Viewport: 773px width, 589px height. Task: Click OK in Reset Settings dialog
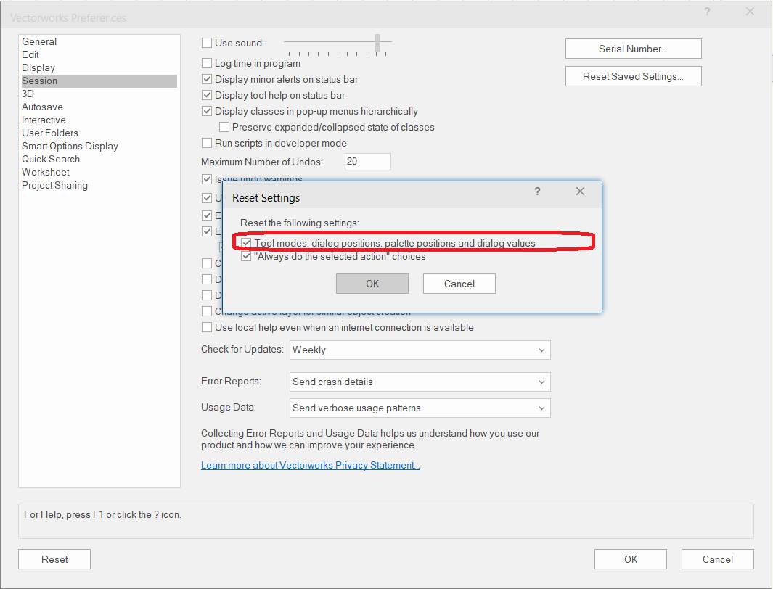pos(372,284)
